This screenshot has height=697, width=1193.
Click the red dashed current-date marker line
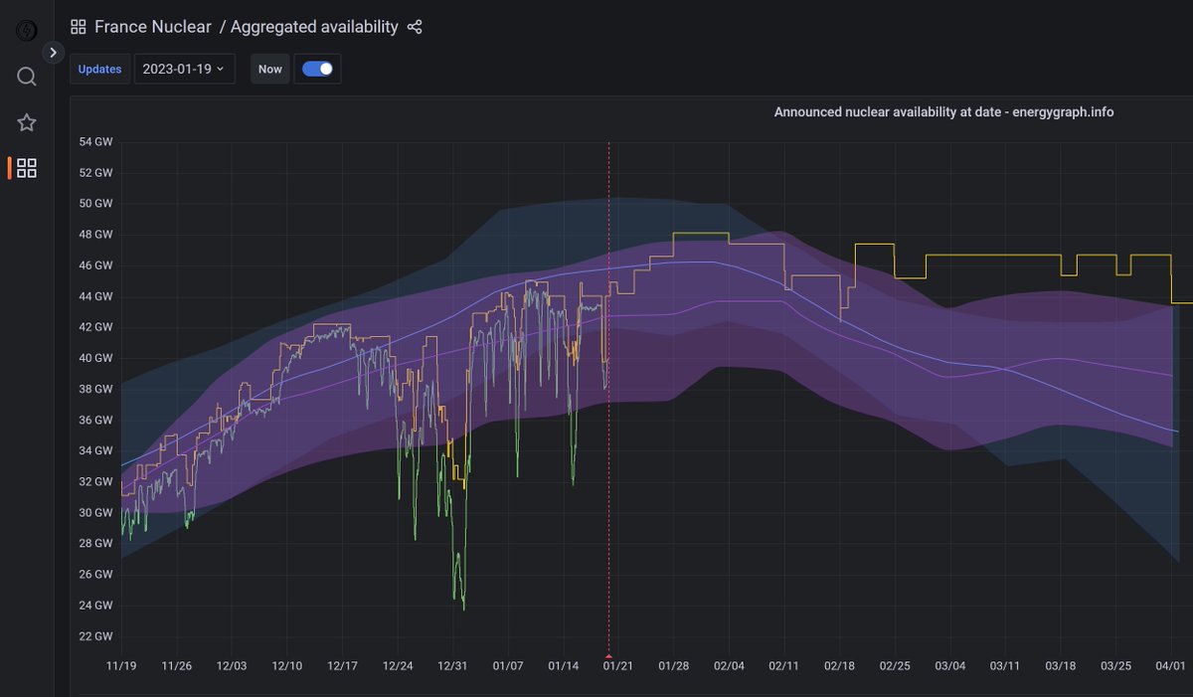tap(608, 398)
